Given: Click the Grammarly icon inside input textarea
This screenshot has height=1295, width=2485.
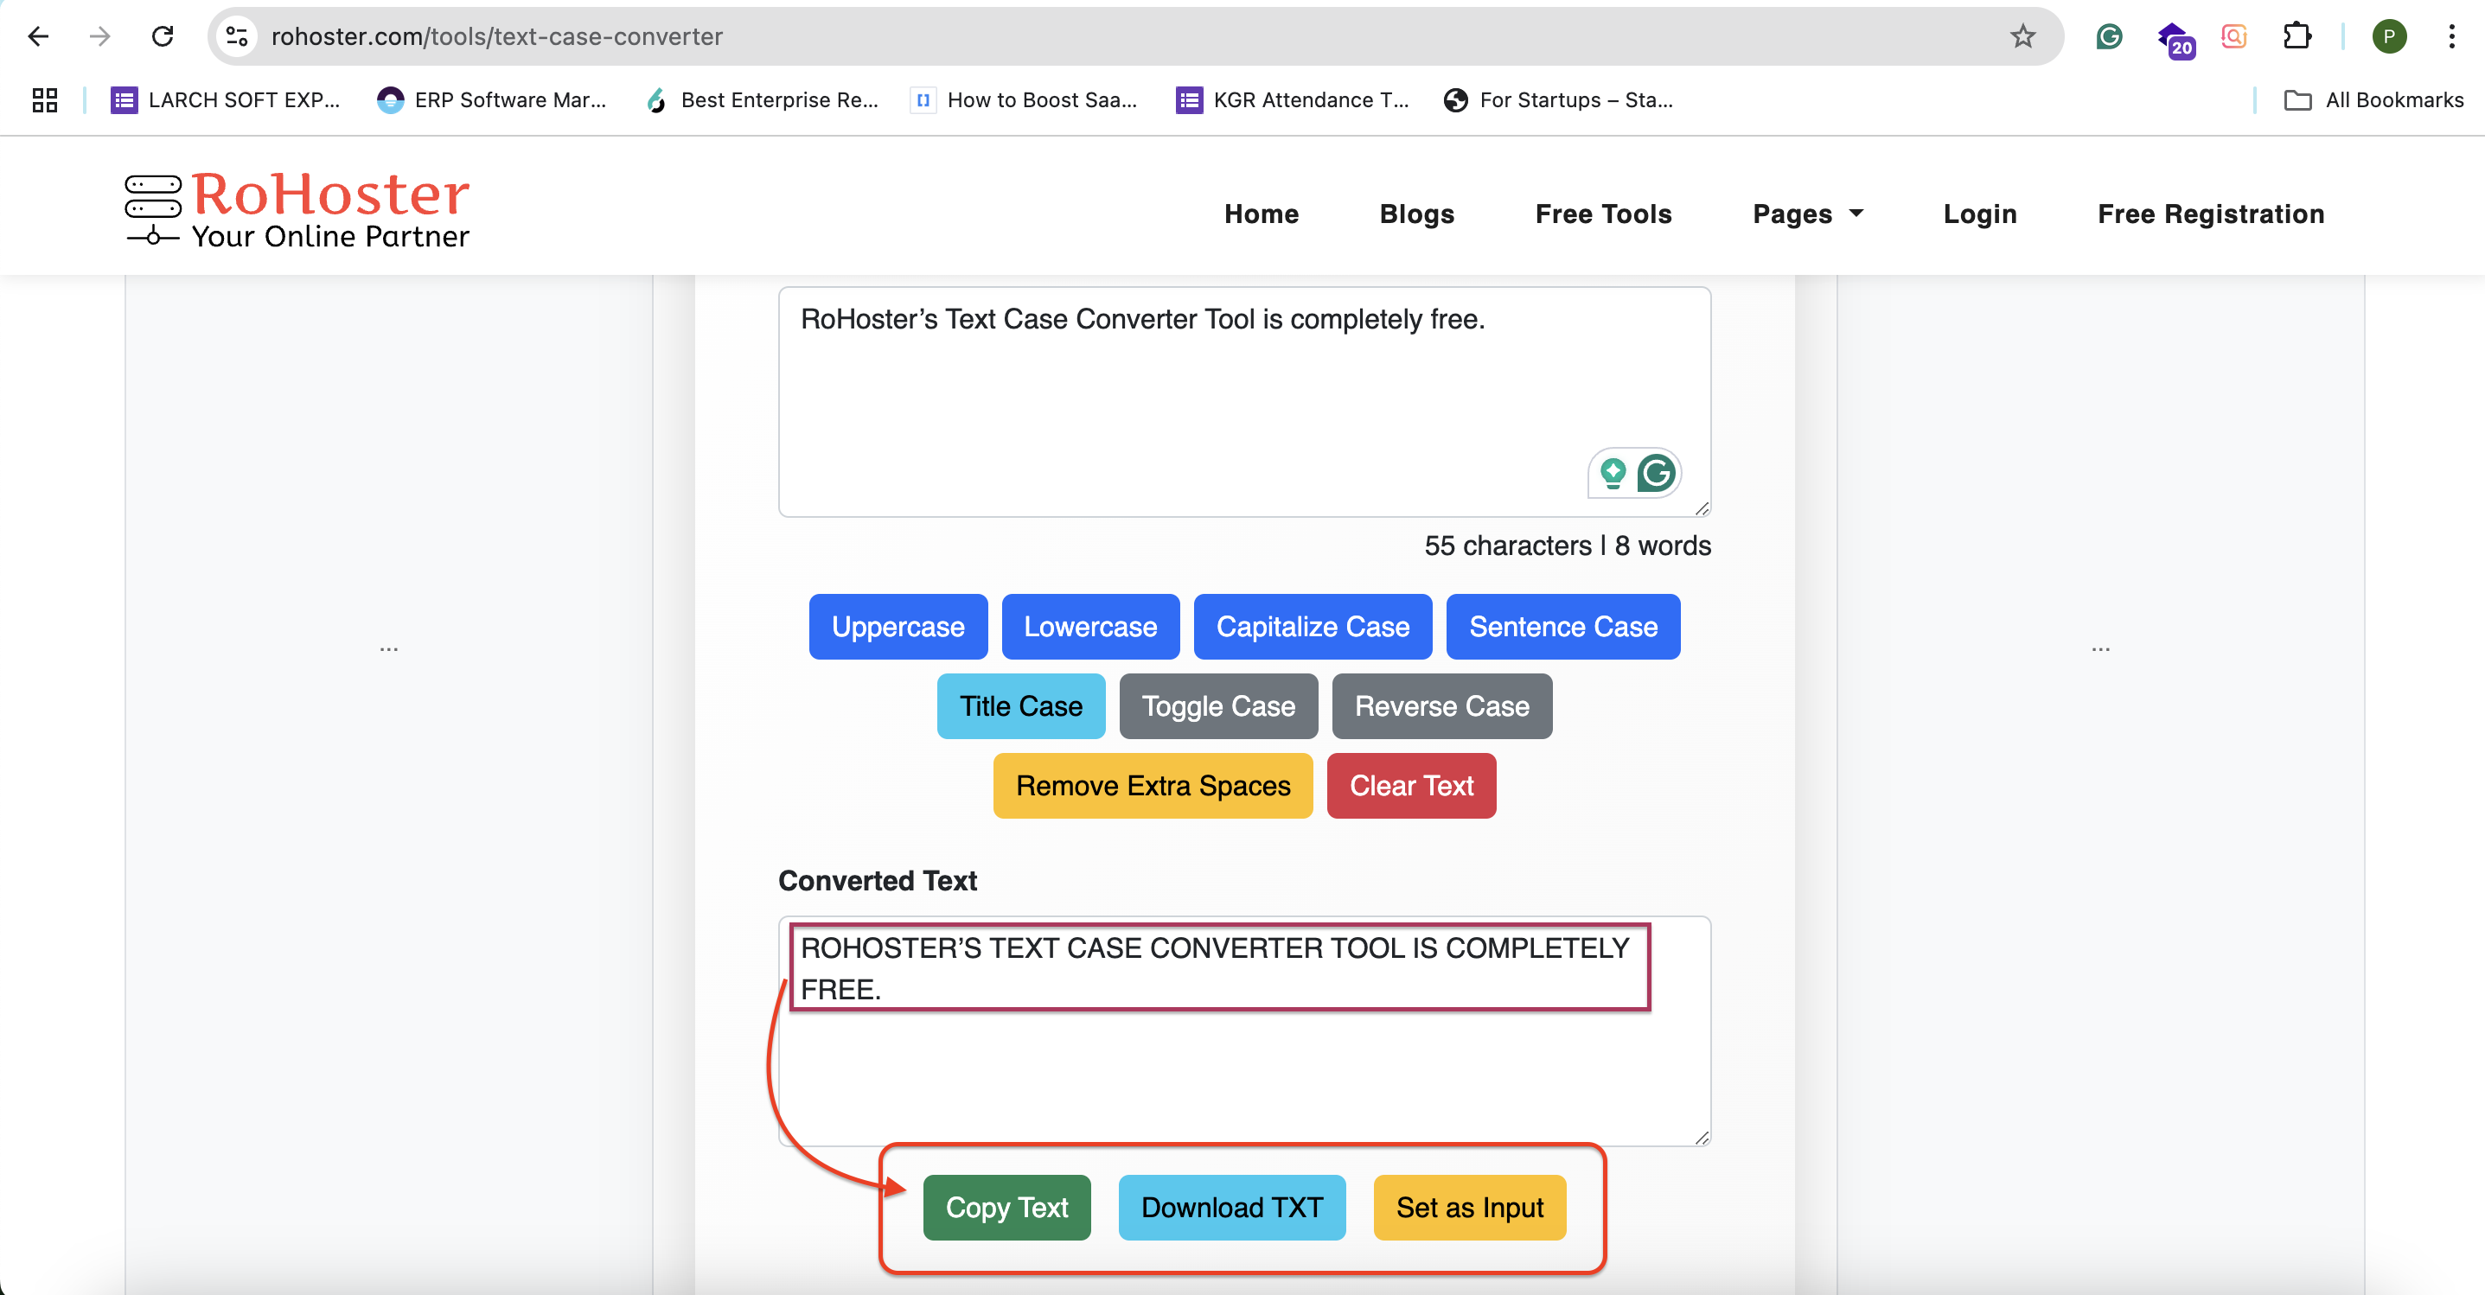Looking at the screenshot, I should click(1657, 473).
